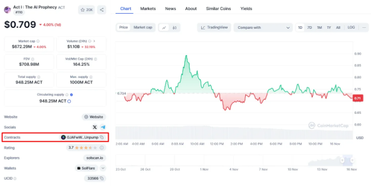Open the X (Twitter) social icon
This screenshot has width=372, height=194.
[x=95, y=127]
